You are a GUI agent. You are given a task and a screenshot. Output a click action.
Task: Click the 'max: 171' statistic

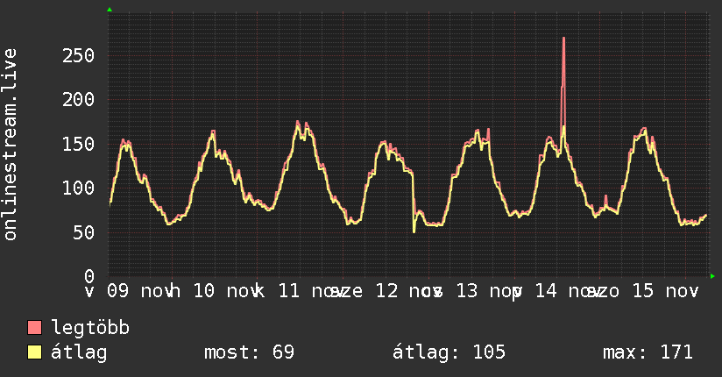[648, 352]
